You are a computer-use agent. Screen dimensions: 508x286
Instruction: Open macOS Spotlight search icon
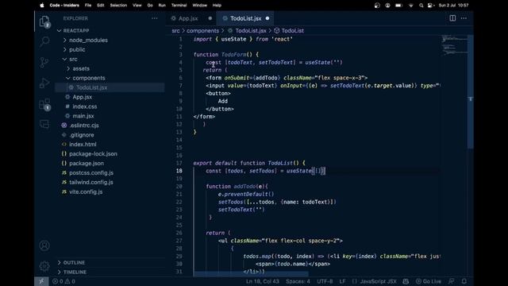(x=421, y=6)
